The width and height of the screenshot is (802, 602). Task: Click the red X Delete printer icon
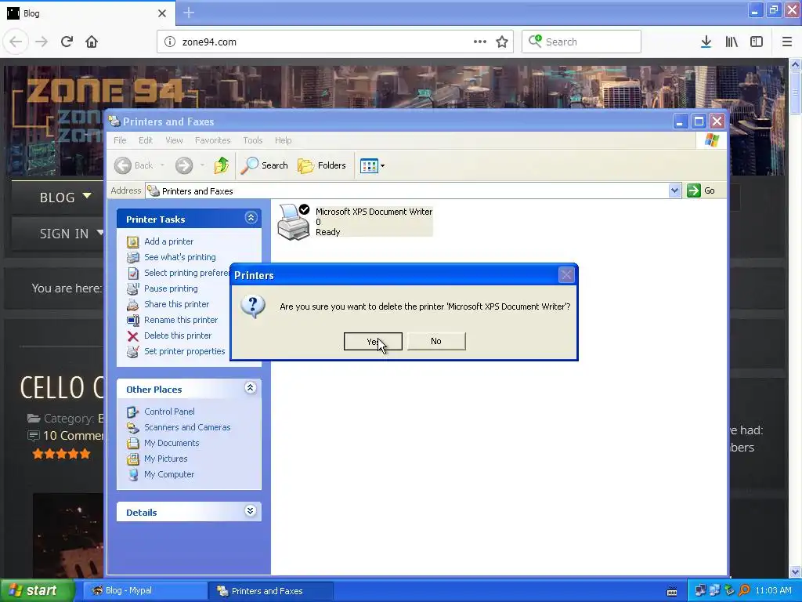tap(133, 335)
